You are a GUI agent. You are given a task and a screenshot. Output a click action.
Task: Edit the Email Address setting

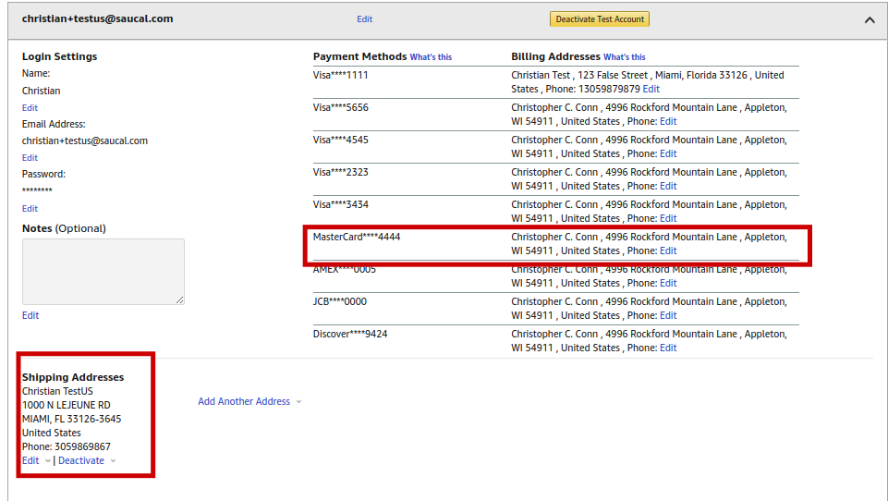(x=30, y=157)
